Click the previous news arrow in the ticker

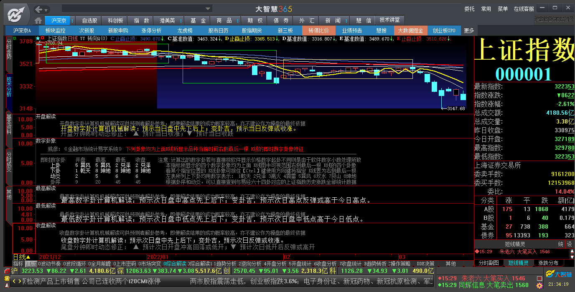(x=14, y=281)
